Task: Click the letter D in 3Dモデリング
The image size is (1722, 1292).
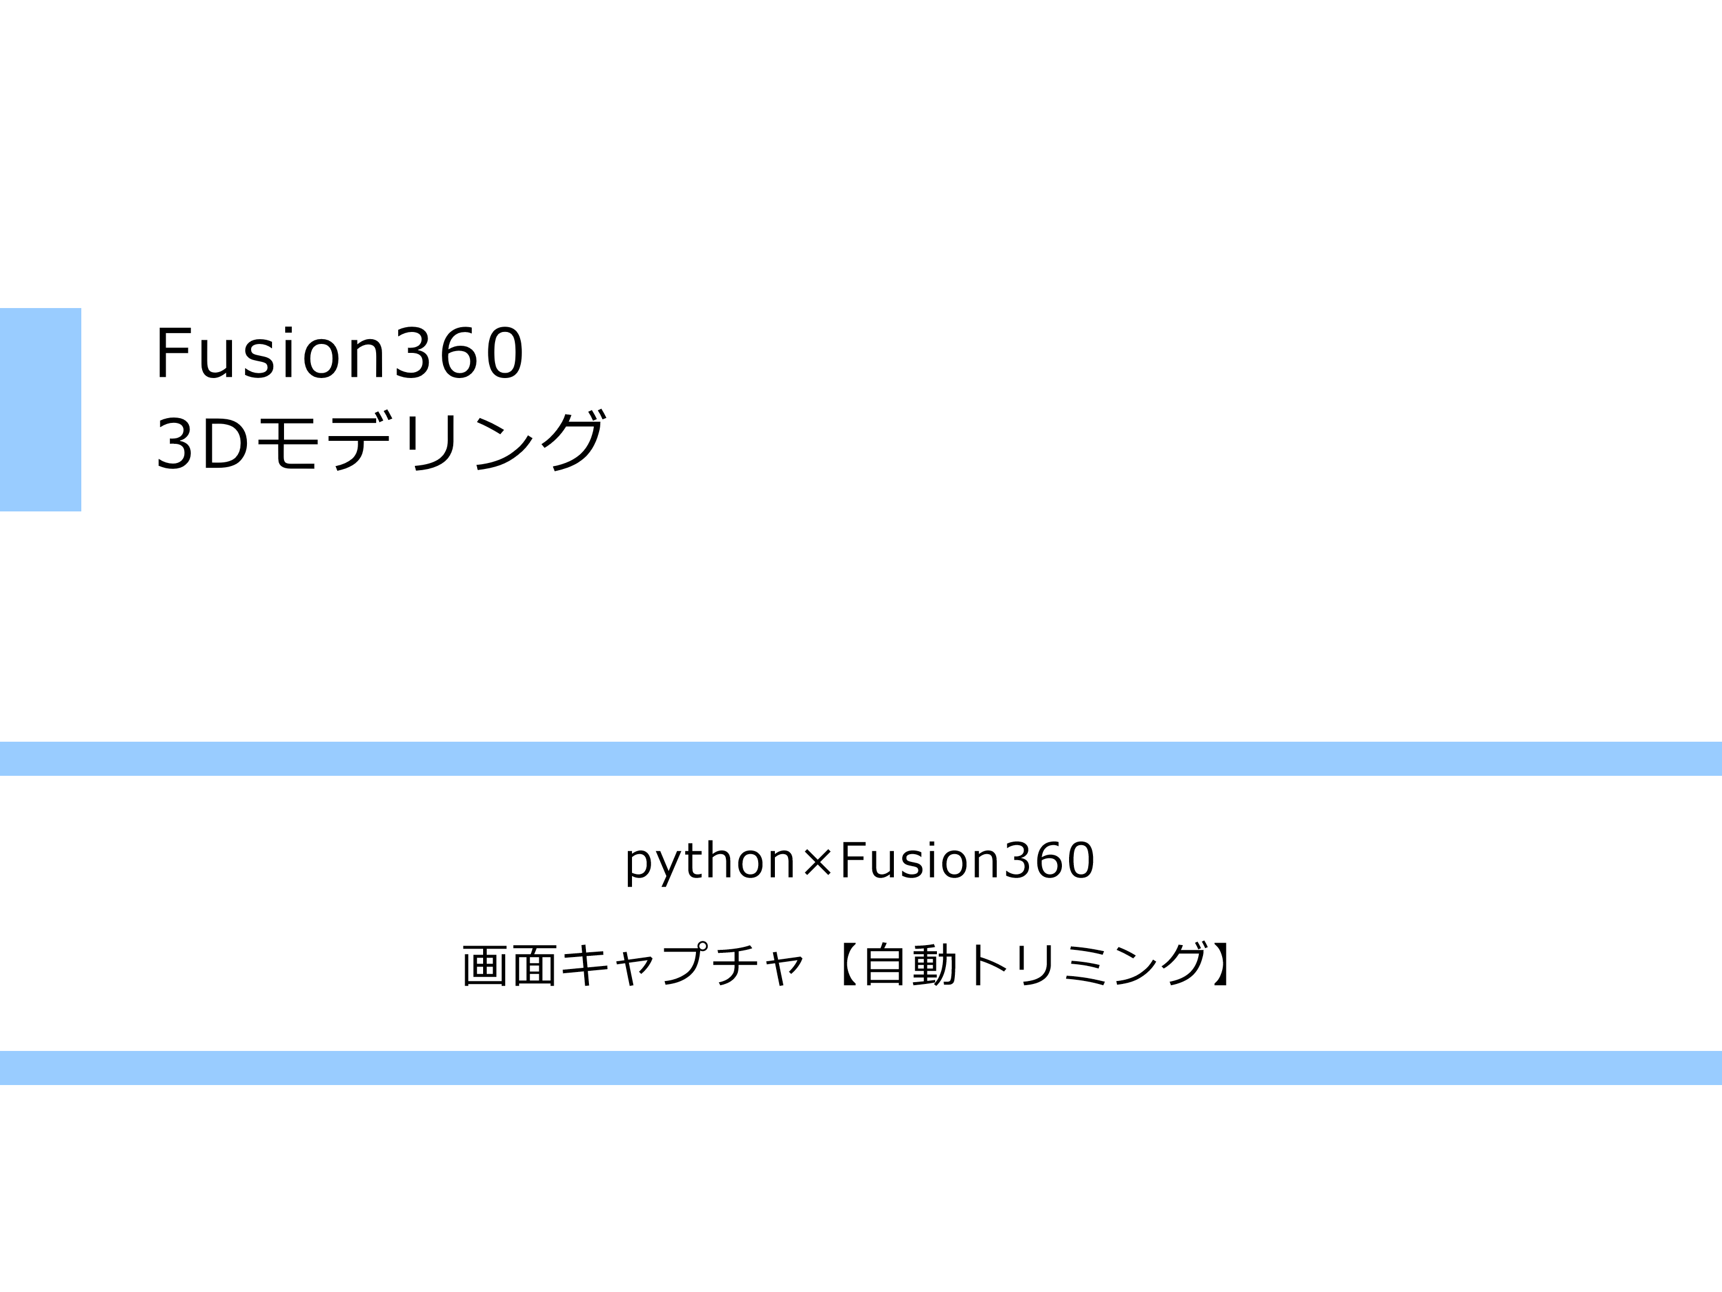Action: point(226,443)
